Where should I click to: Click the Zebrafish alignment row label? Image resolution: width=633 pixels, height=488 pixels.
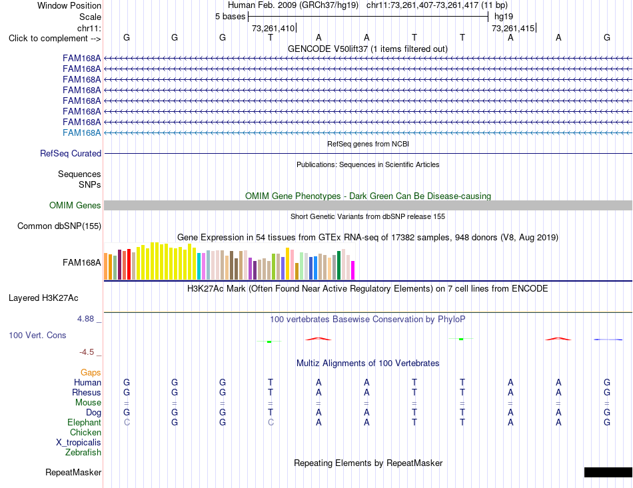83,453
